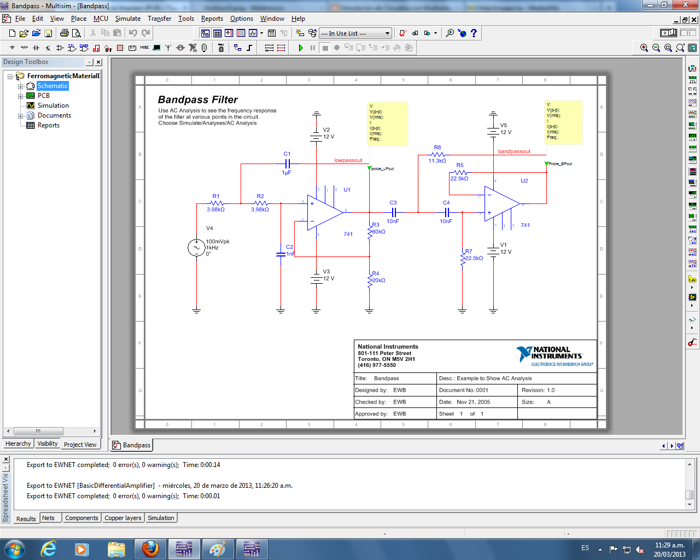Select the Reports item in Design Toolbox
The width and height of the screenshot is (700, 560).
tap(48, 125)
